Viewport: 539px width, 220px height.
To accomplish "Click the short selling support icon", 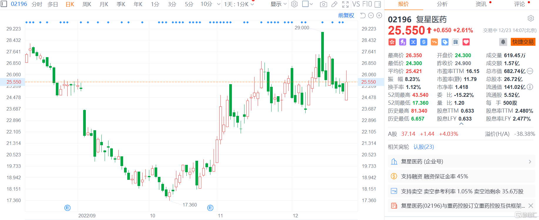I will 394,191.
